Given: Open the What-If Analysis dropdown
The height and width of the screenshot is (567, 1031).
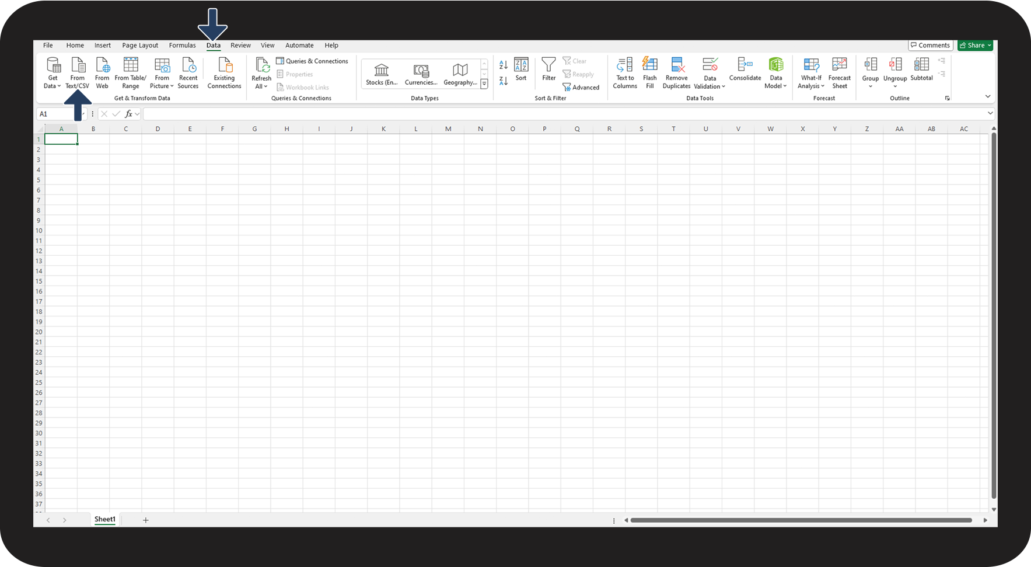Looking at the screenshot, I should point(811,86).
